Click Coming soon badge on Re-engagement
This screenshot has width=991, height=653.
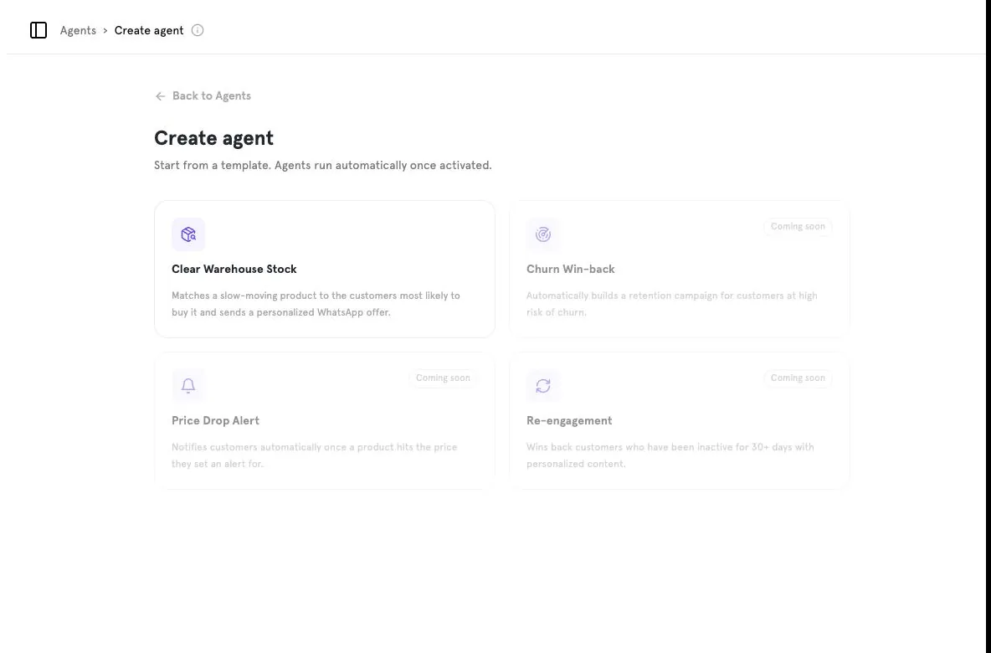(x=798, y=378)
